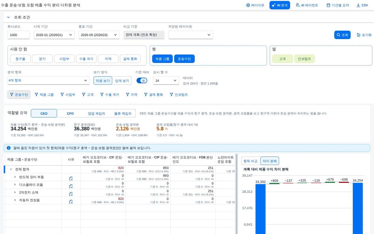
Task: Open 기간별 요약 view
Action: 338,5
